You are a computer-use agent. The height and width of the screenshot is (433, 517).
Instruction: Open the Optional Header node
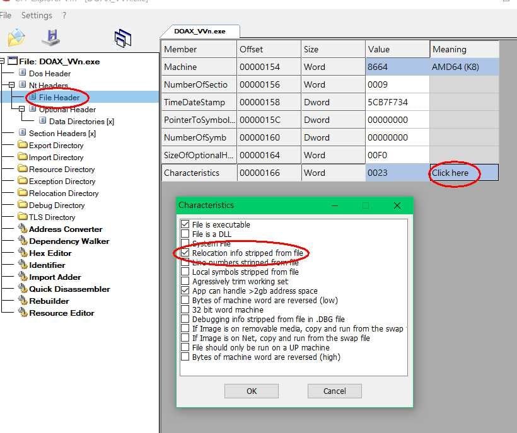coord(67,110)
